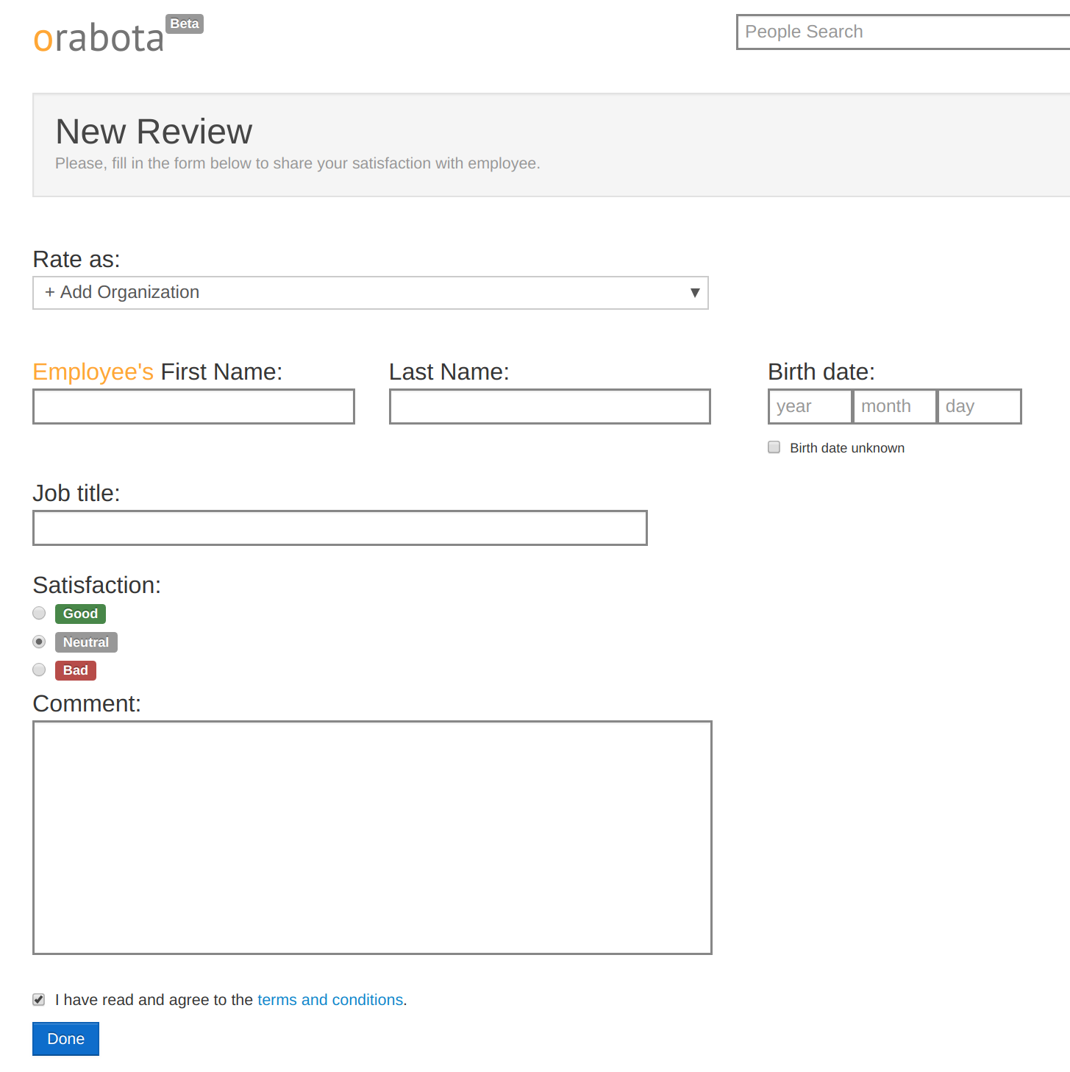Click the Job title input field
Image resolution: width=1070 pixels, height=1072 pixels.
click(x=340, y=528)
